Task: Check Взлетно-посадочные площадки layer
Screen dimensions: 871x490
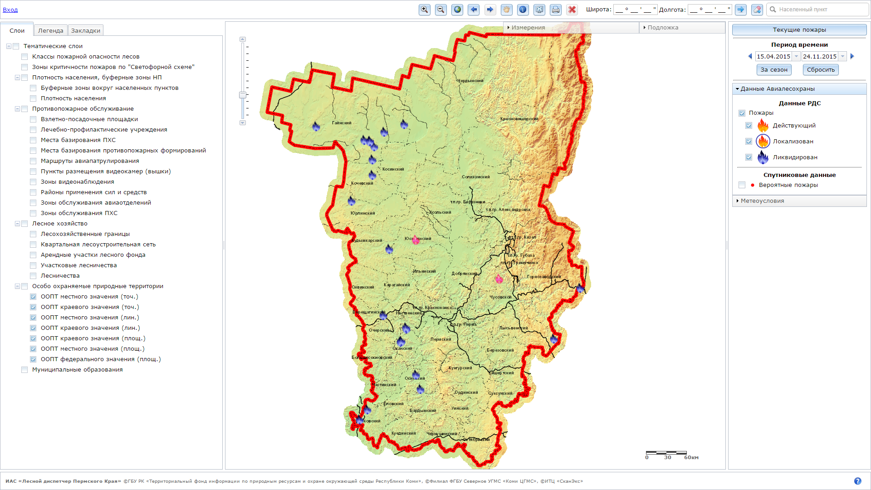Action: point(33,119)
